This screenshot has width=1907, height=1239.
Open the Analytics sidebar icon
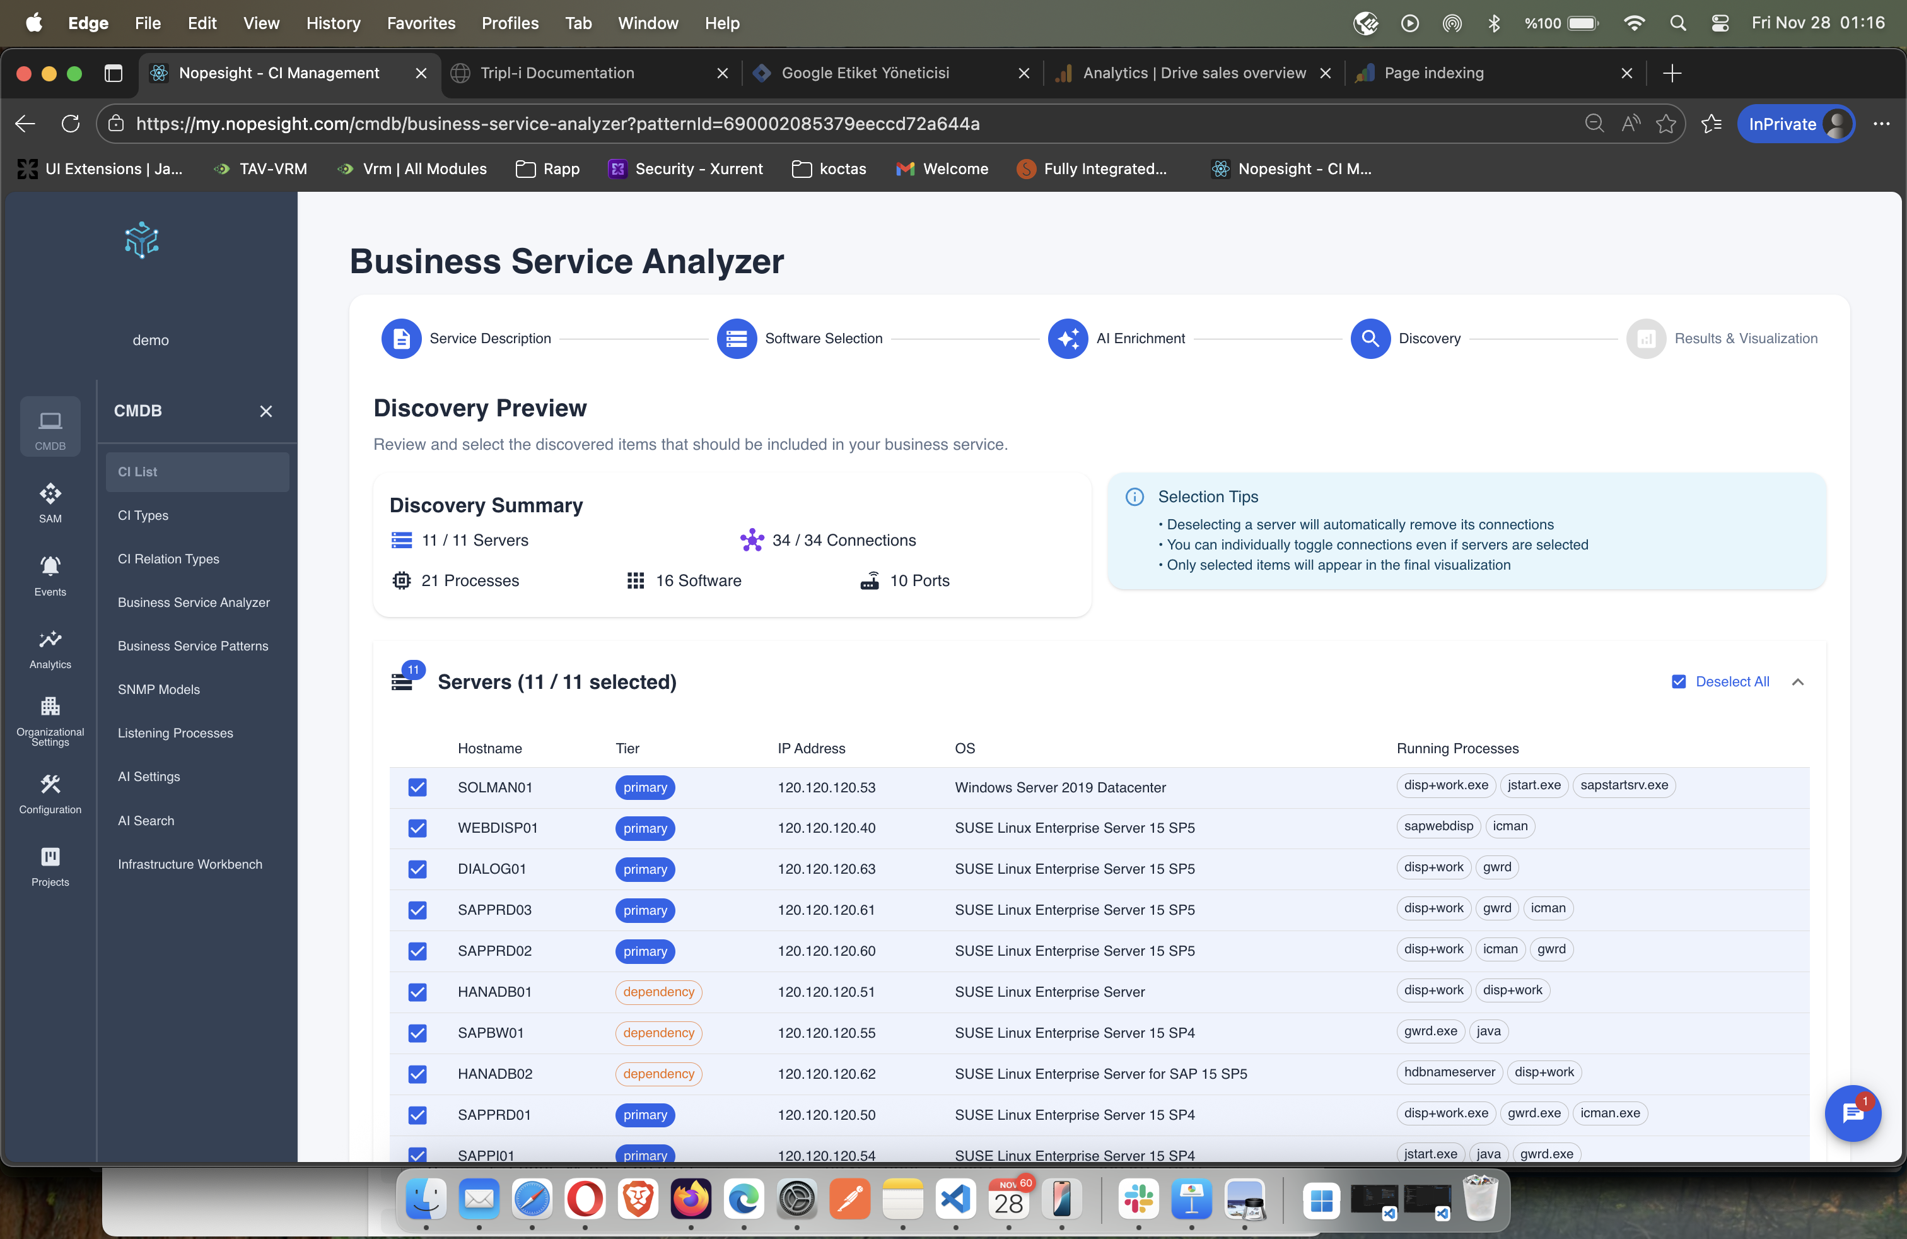point(50,647)
